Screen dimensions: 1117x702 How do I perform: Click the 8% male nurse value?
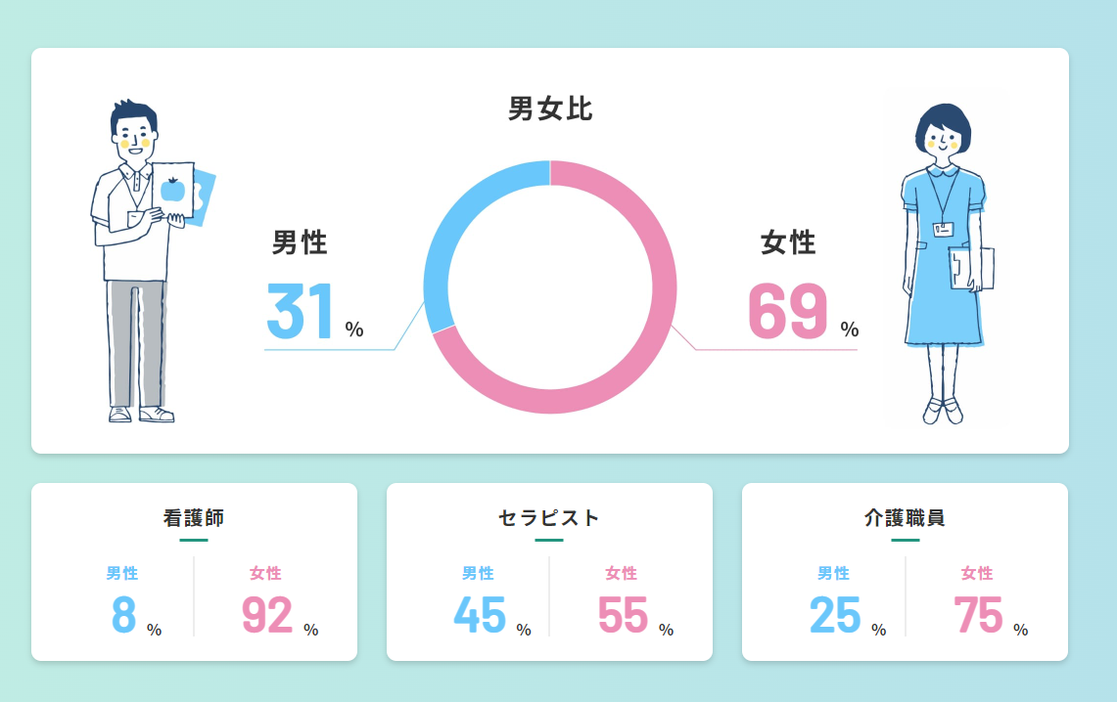[136, 615]
